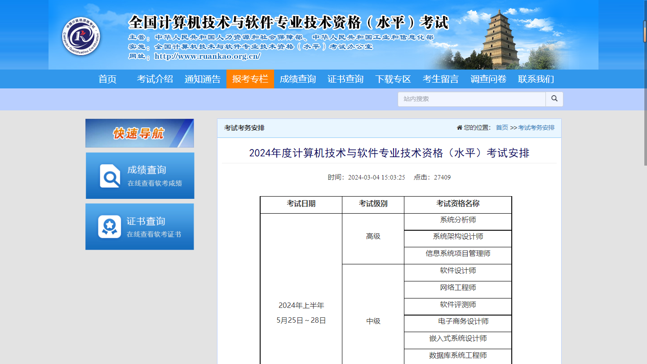Click the 成绩查询 magnifier document icon

click(x=110, y=175)
